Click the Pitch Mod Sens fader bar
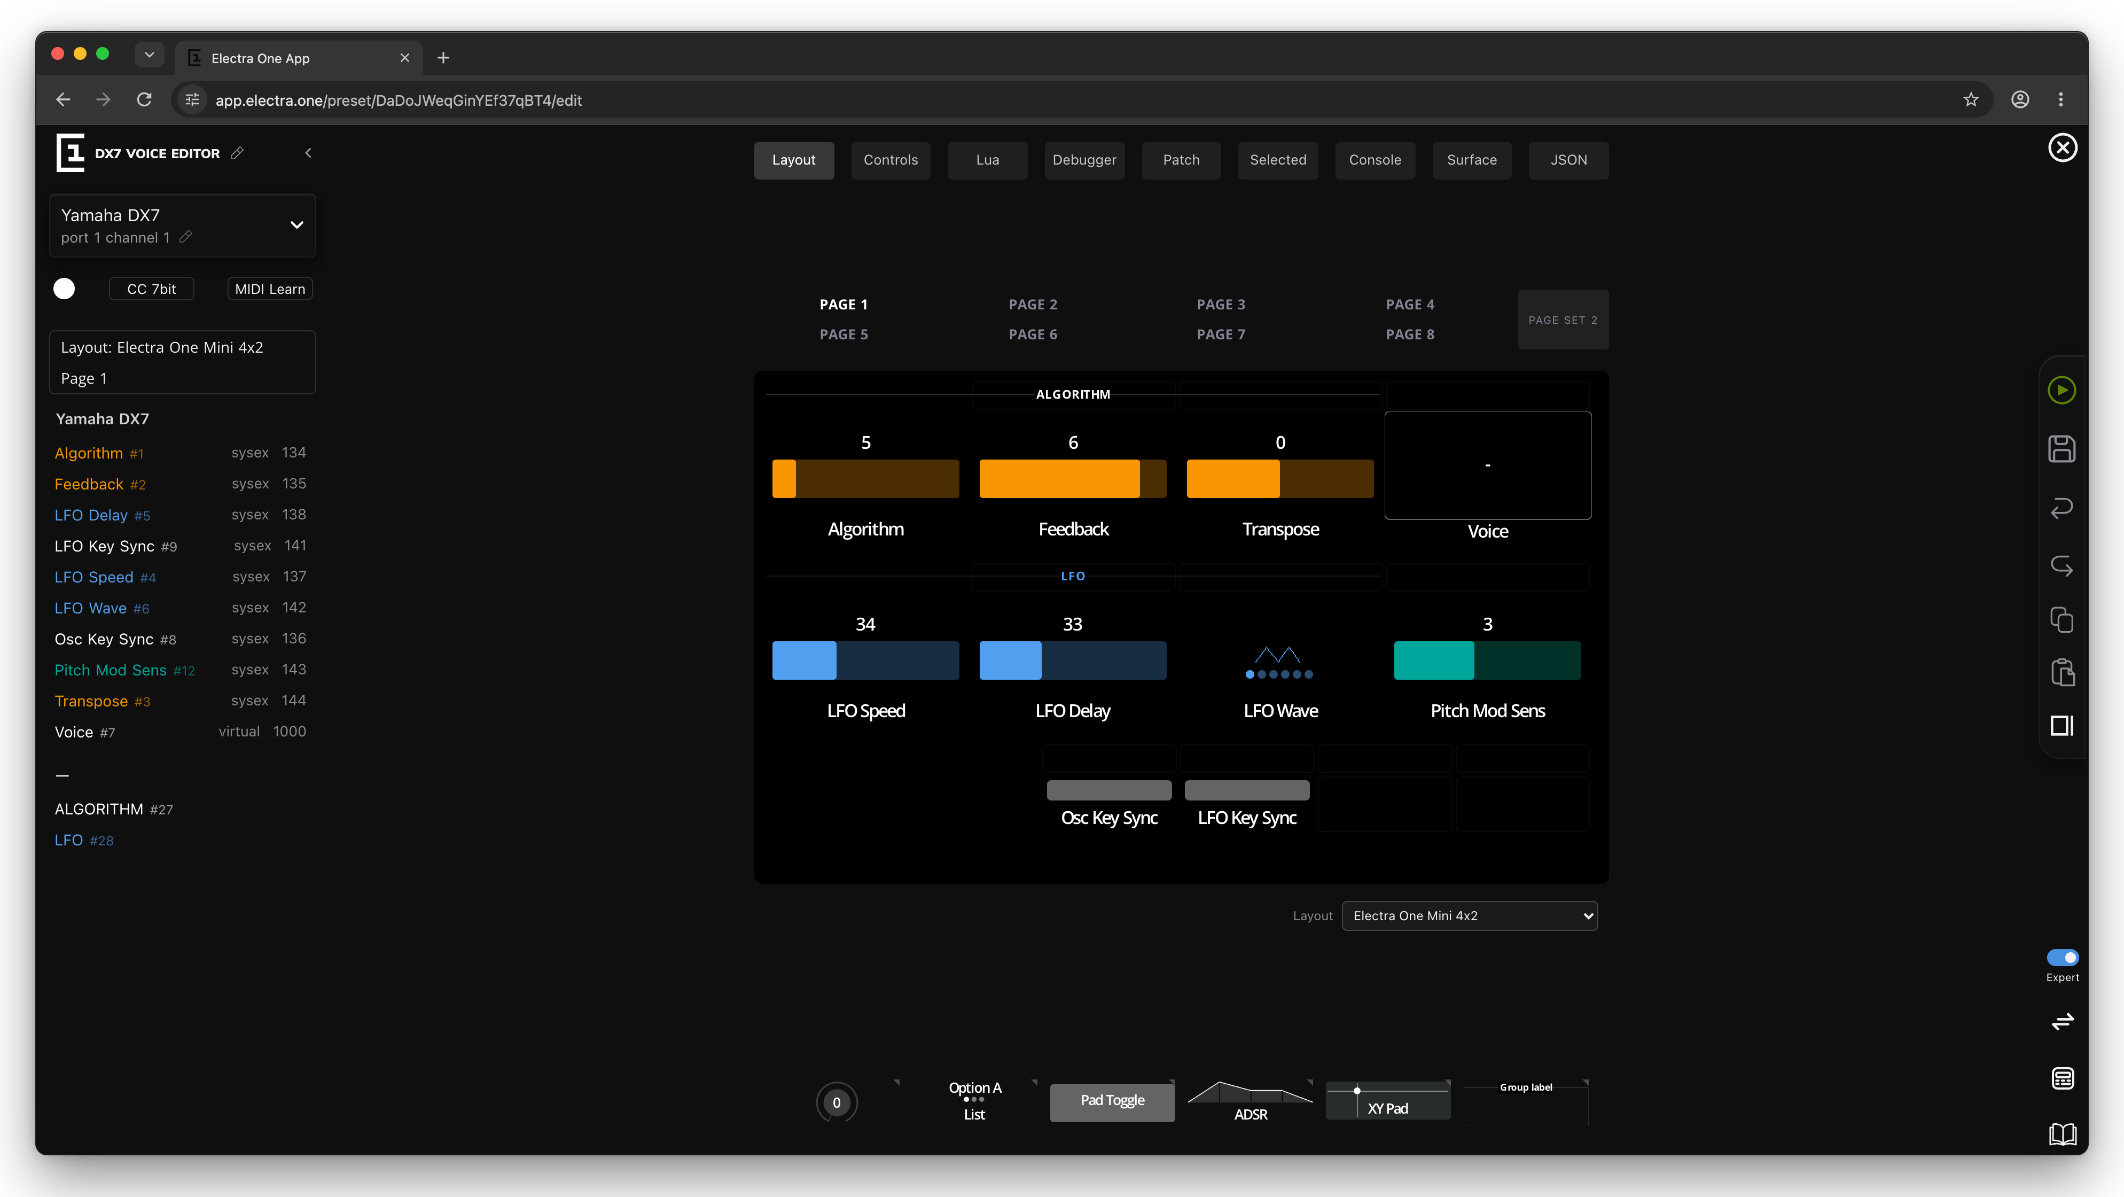The image size is (2124, 1197). pos(1487,660)
